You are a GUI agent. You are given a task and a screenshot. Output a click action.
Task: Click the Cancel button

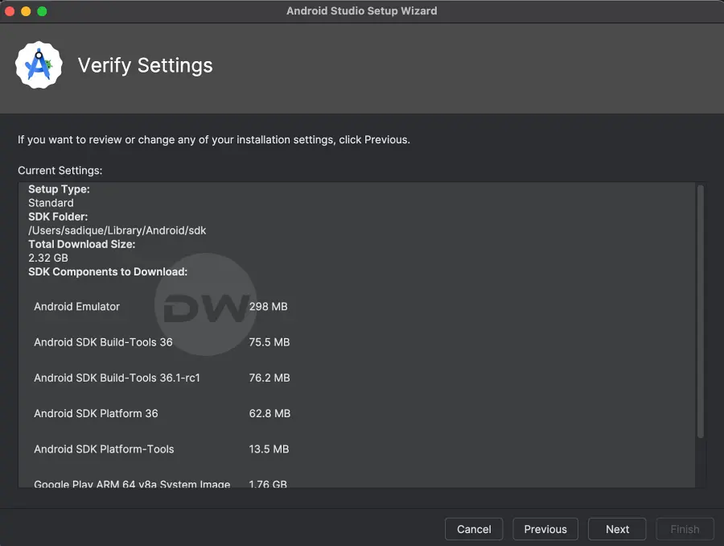[474, 529]
